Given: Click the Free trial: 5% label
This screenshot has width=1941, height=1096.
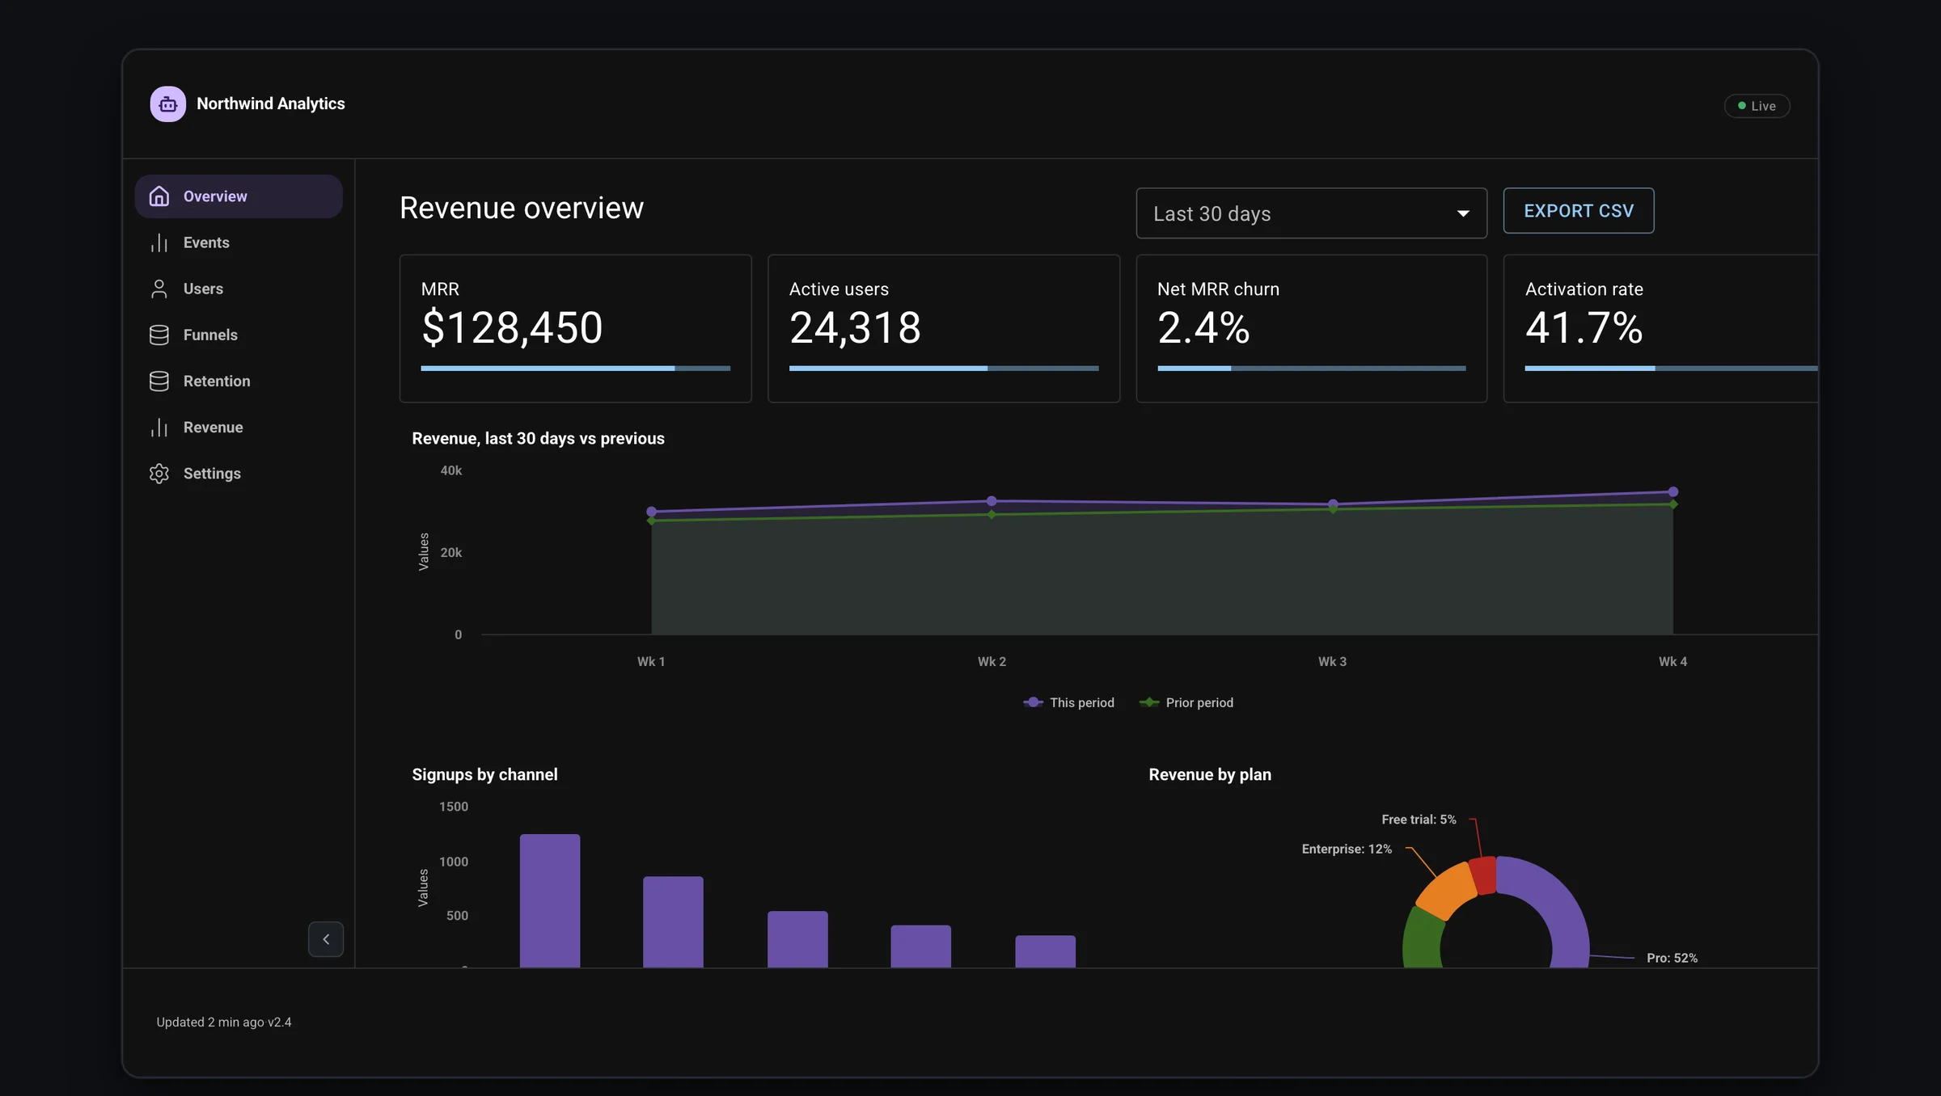Looking at the screenshot, I should tap(1419, 820).
